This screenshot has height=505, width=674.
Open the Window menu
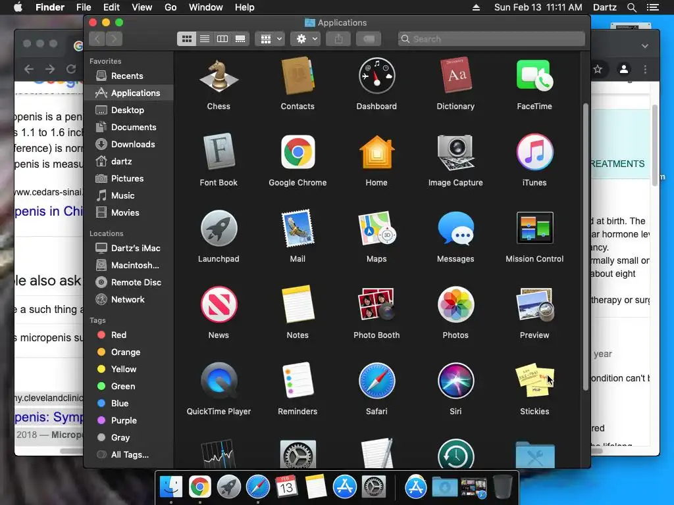[206, 7]
